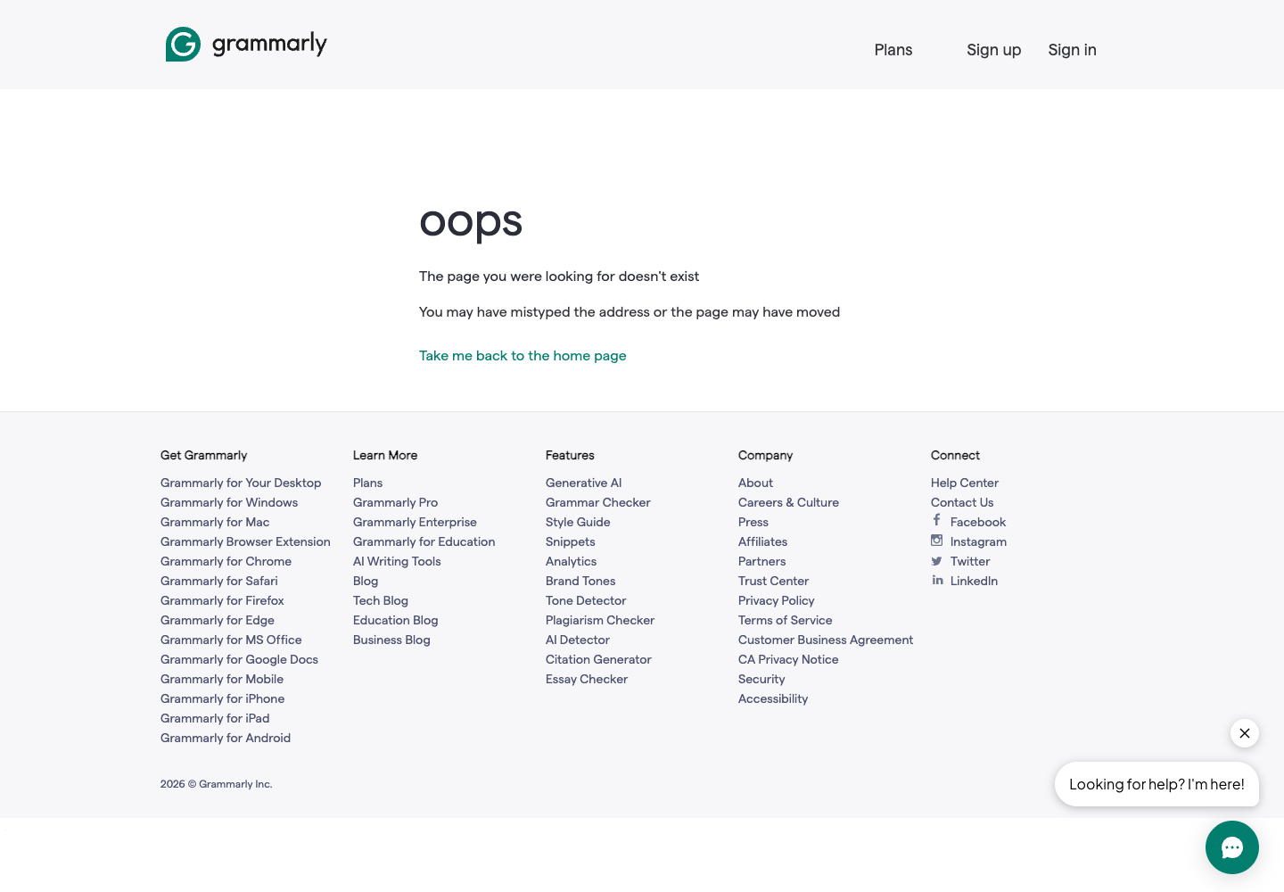
Task: Open Terms of Service link
Action: coord(785,620)
